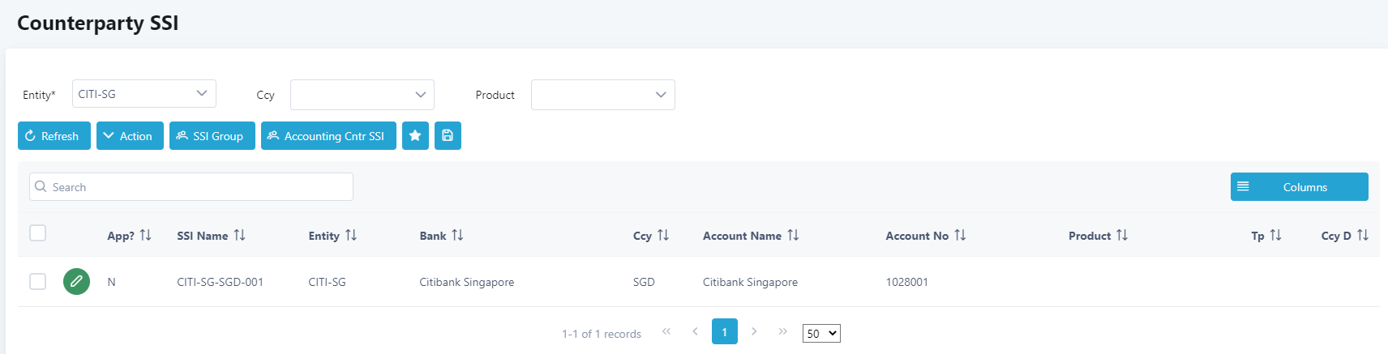Click the SSI Group button
Viewport: 1388px width, 354px height.
click(x=212, y=136)
